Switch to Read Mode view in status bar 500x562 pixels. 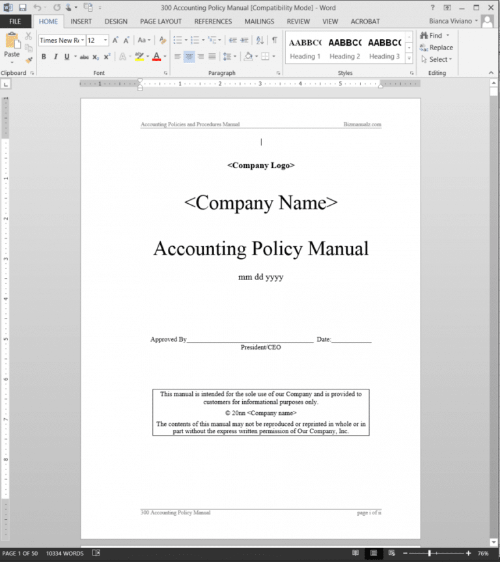(355, 553)
